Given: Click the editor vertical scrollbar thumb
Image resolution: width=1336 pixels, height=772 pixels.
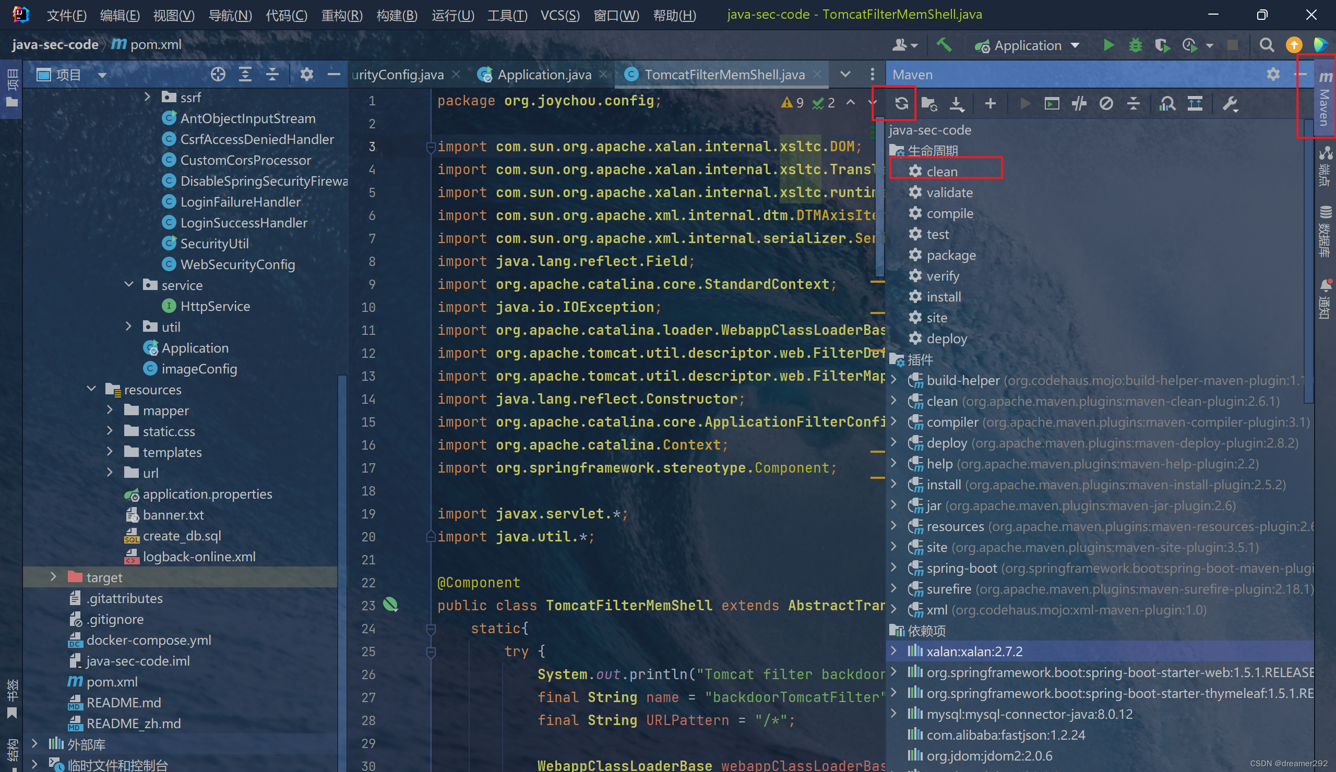Looking at the screenshot, I should [x=879, y=196].
